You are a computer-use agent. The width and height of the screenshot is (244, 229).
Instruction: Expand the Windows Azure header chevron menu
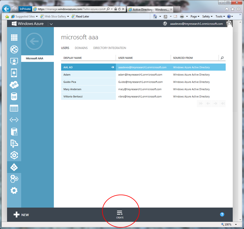coord(51,24)
